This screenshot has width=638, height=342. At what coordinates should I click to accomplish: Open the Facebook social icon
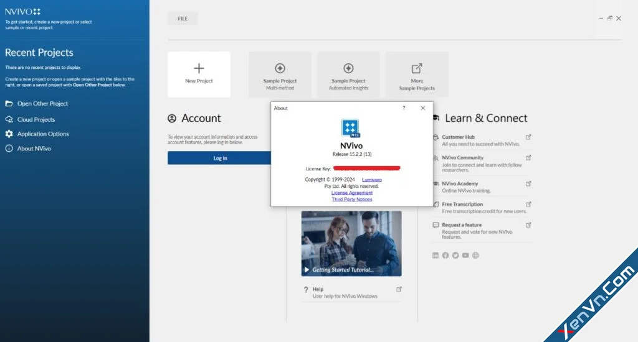pos(445,256)
